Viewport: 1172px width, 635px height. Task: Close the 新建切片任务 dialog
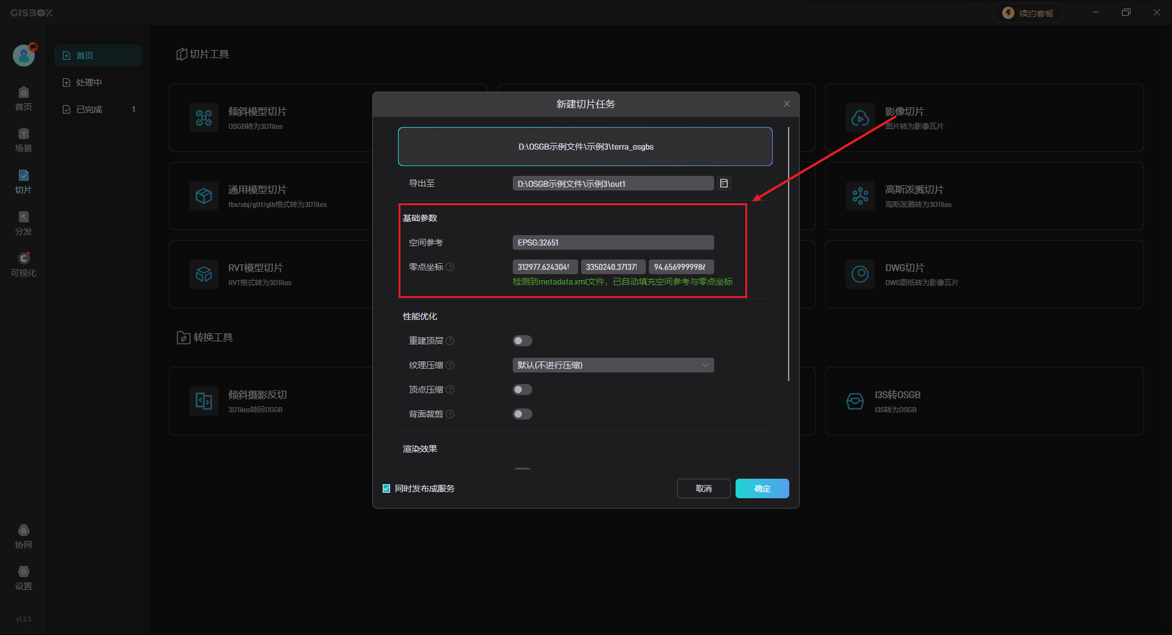click(786, 104)
